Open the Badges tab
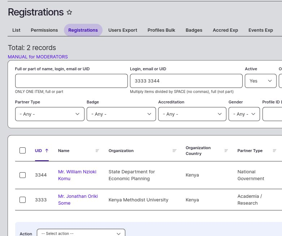Image resolution: width=282 pixels, height=236 pixels. point(194,30)
